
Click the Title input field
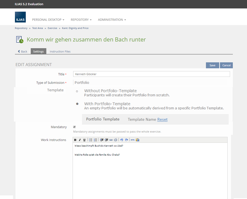pyautogui.click(x=151, y=74)
